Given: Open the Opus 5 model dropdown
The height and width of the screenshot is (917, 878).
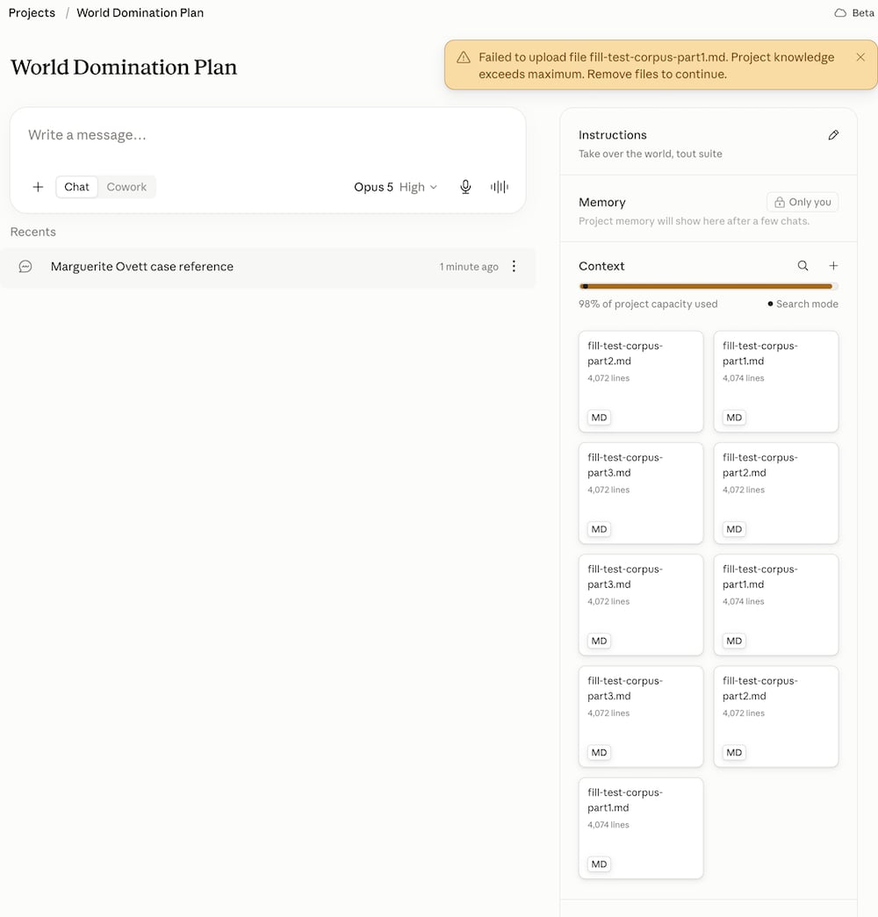Looking at the screenshot, I should [373, 187].
